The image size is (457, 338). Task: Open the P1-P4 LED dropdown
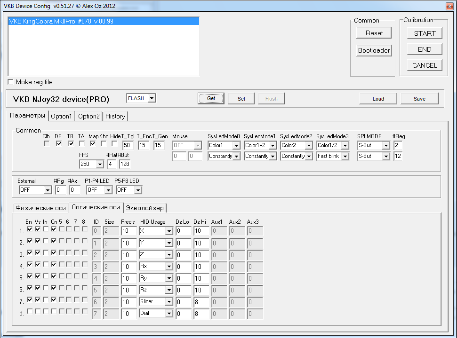(108, 190)
